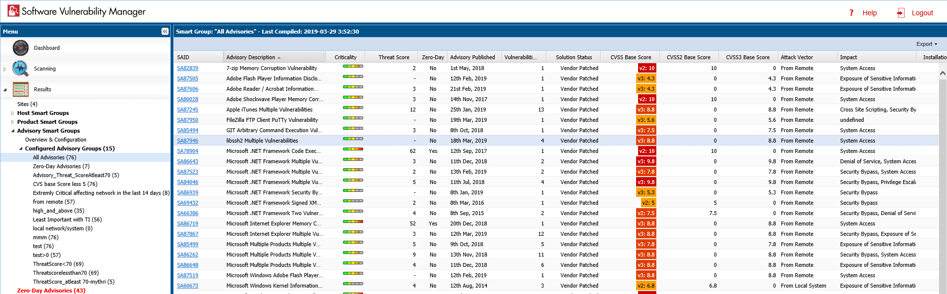Open the Scanning pulse icon

tap(20, 69)
